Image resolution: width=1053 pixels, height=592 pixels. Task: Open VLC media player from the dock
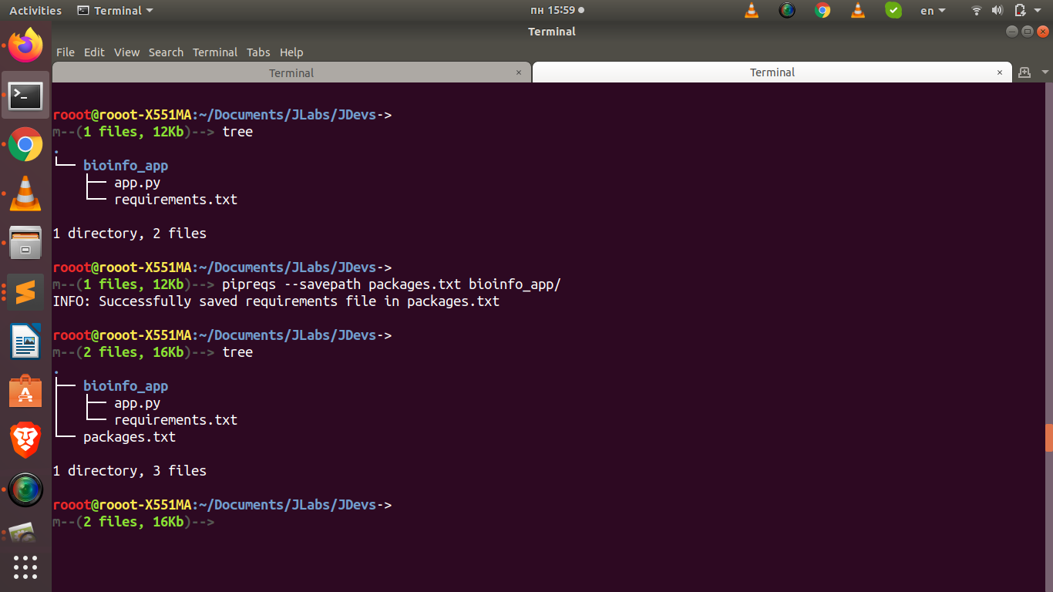[x=25, y=193]
